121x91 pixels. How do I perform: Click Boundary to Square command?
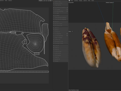tap(60, 43)
